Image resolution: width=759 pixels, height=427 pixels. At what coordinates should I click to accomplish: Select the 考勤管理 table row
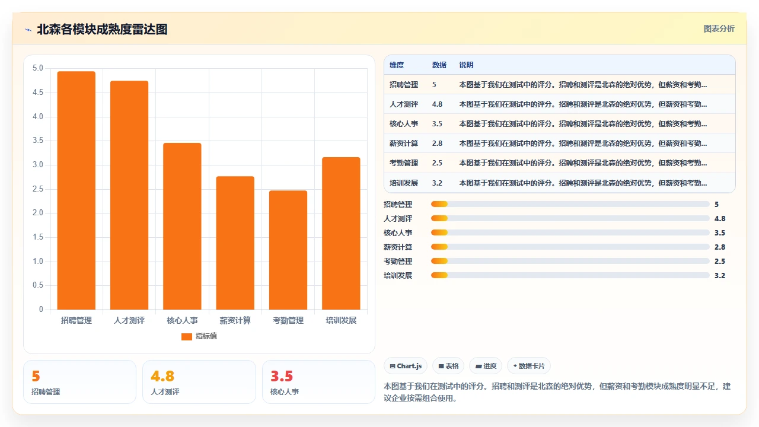pos(560,162)
